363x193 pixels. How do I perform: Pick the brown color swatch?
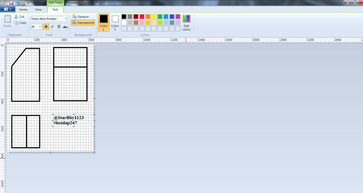pyautogui.click(x=136, y=23)
